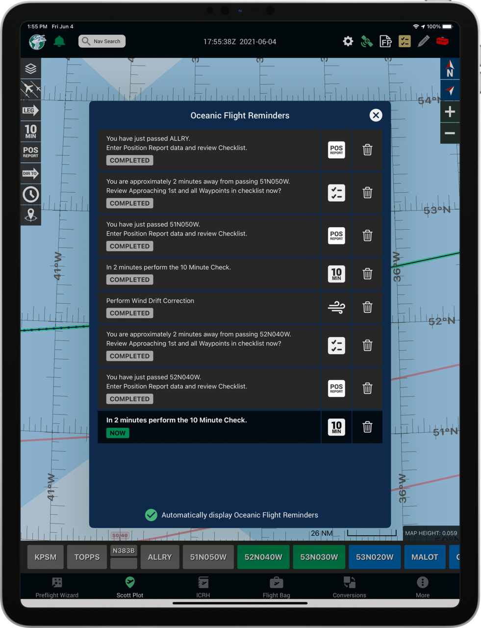Switch to the Flight Bag tab
Screen dimensions: 481x628
[276, 587]
